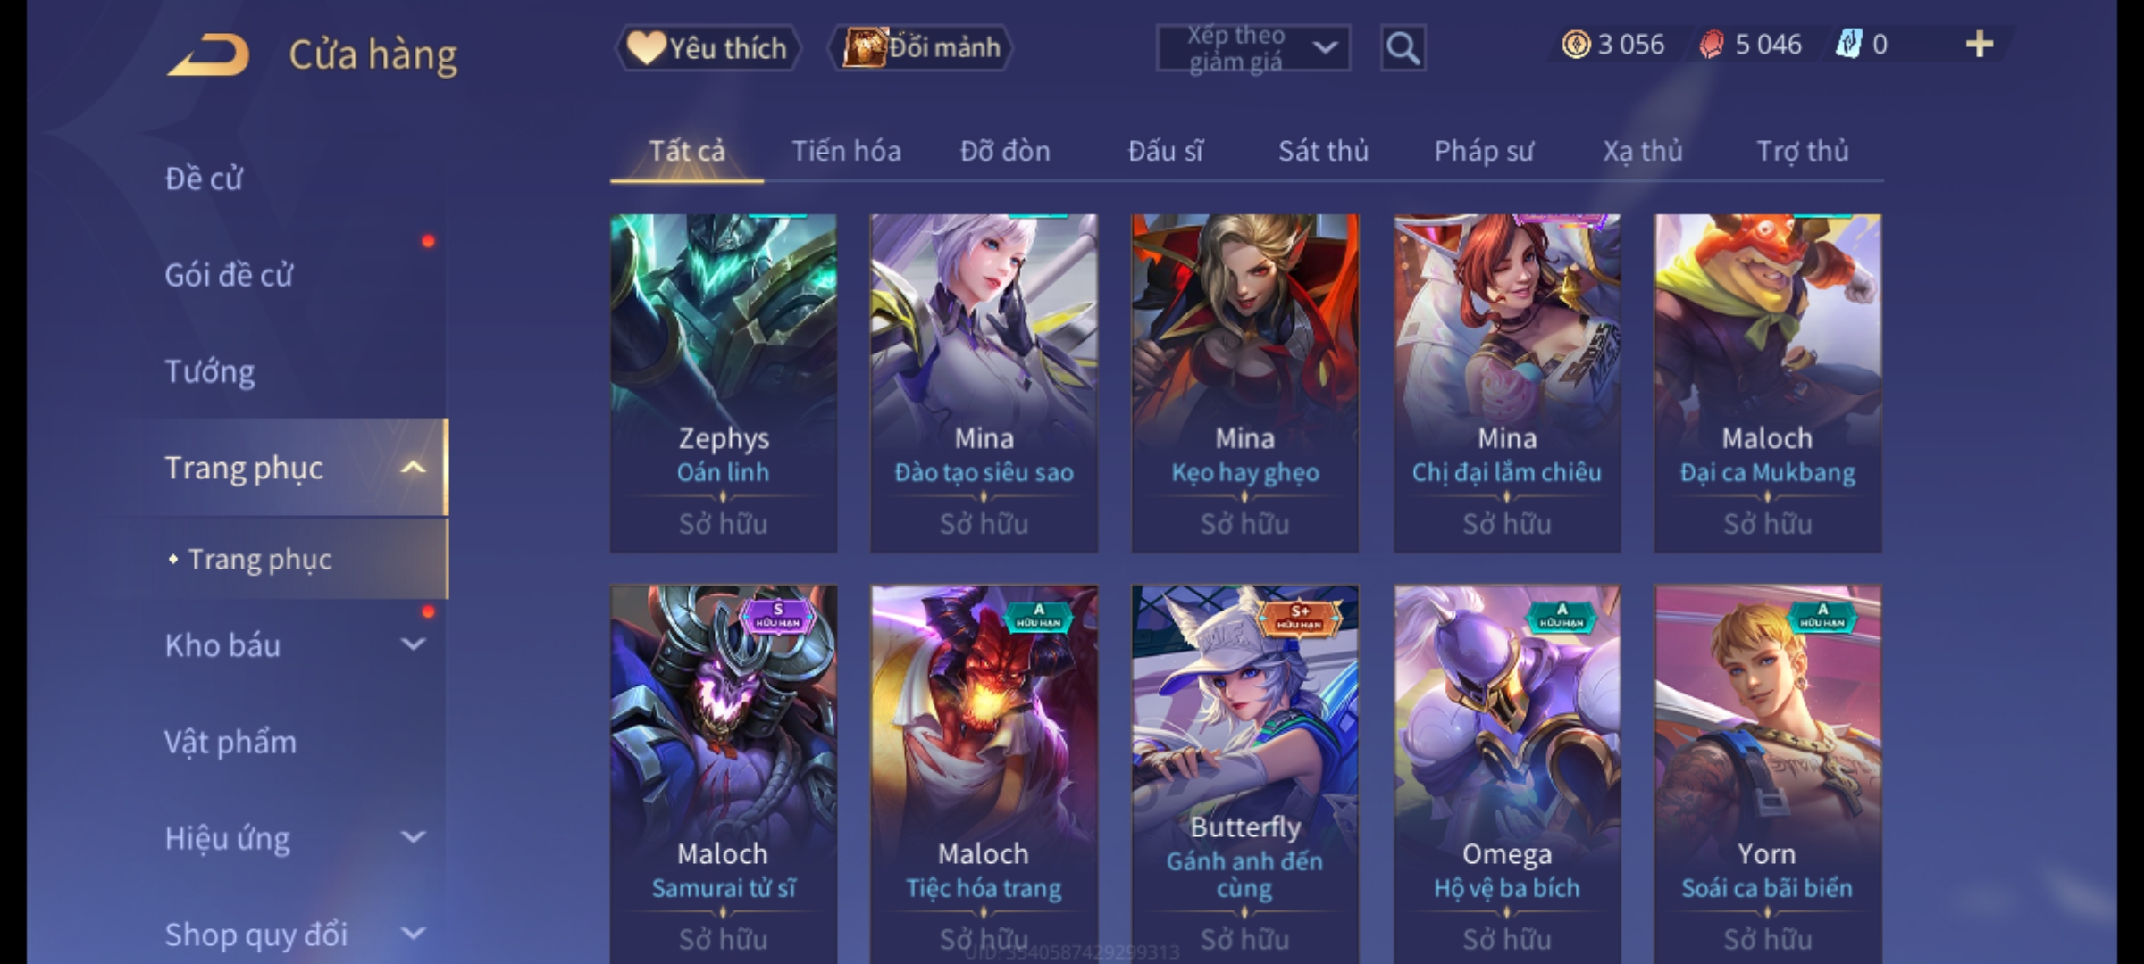Open Yêu thích favorites heart button

pyautogui.click(x=708, y=47)
